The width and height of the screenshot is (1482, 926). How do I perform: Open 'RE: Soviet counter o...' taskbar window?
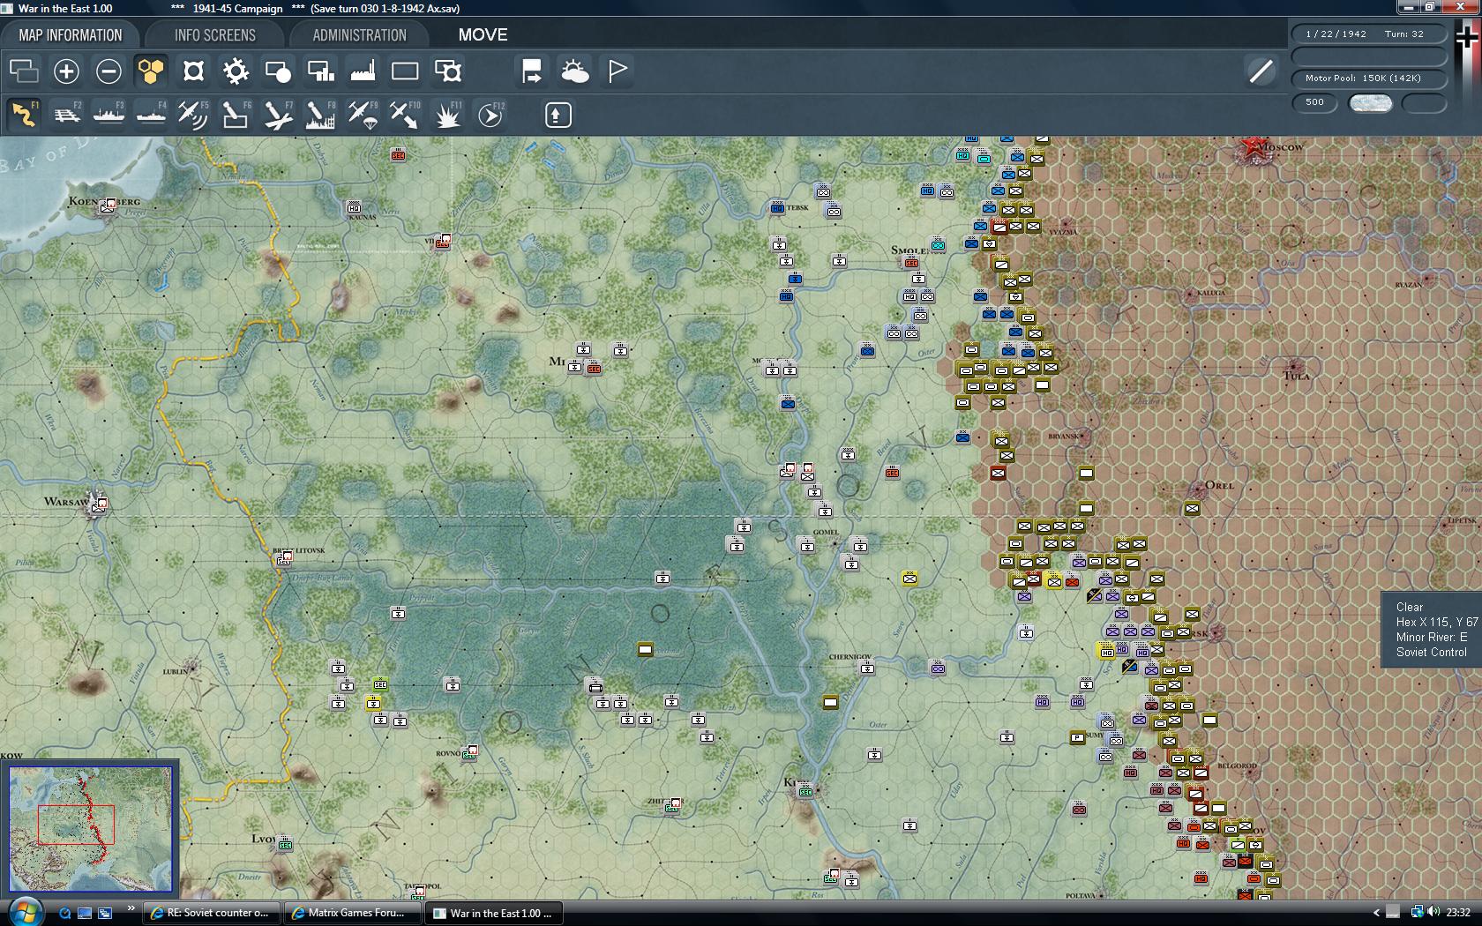click(x=213, y=913)
